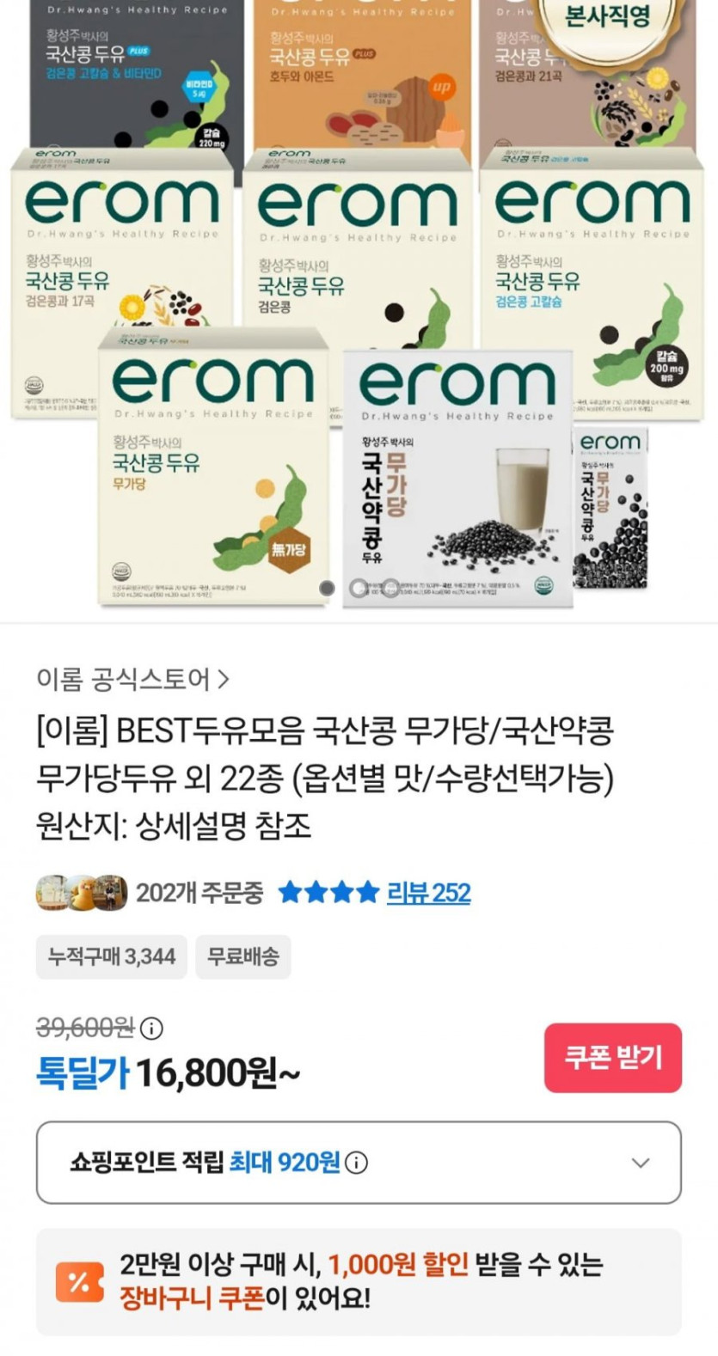Tap the buyer profile photos thumbnail
The image size is (718, 1356).
pos(82,893)
